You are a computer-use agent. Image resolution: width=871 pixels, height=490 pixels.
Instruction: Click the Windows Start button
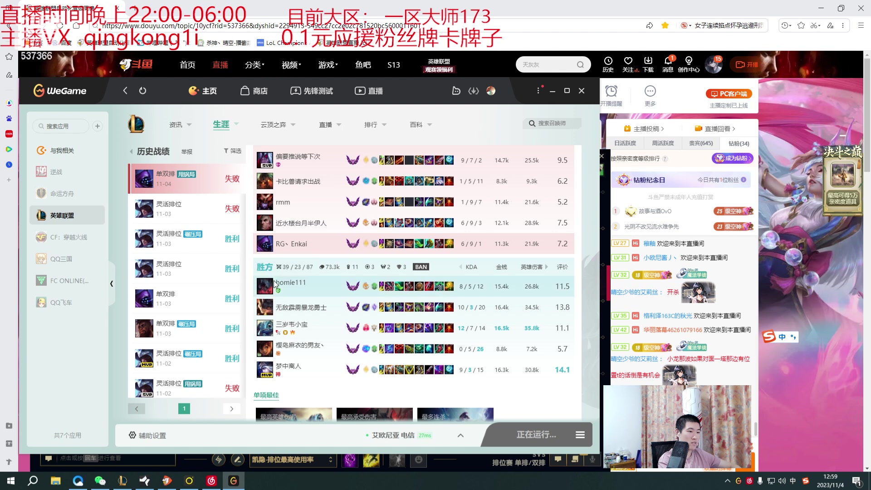point(11,481)
